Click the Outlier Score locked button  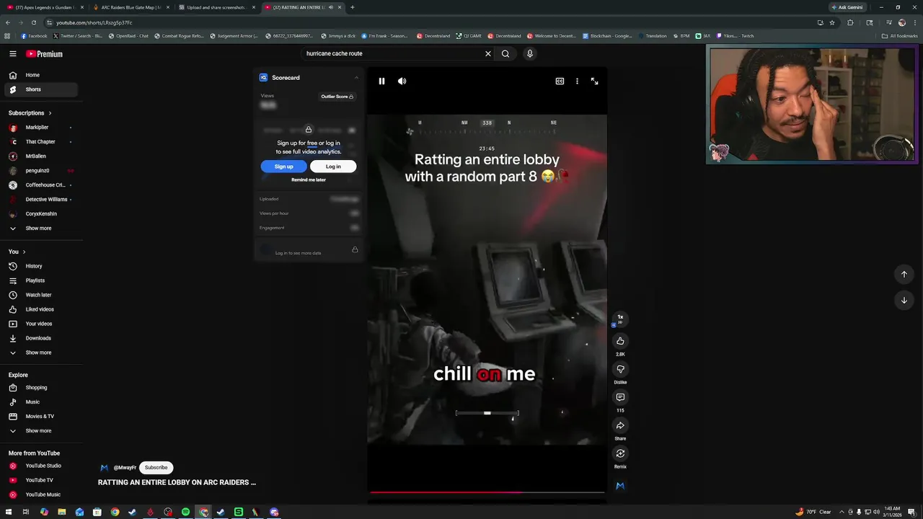(337, 97)
